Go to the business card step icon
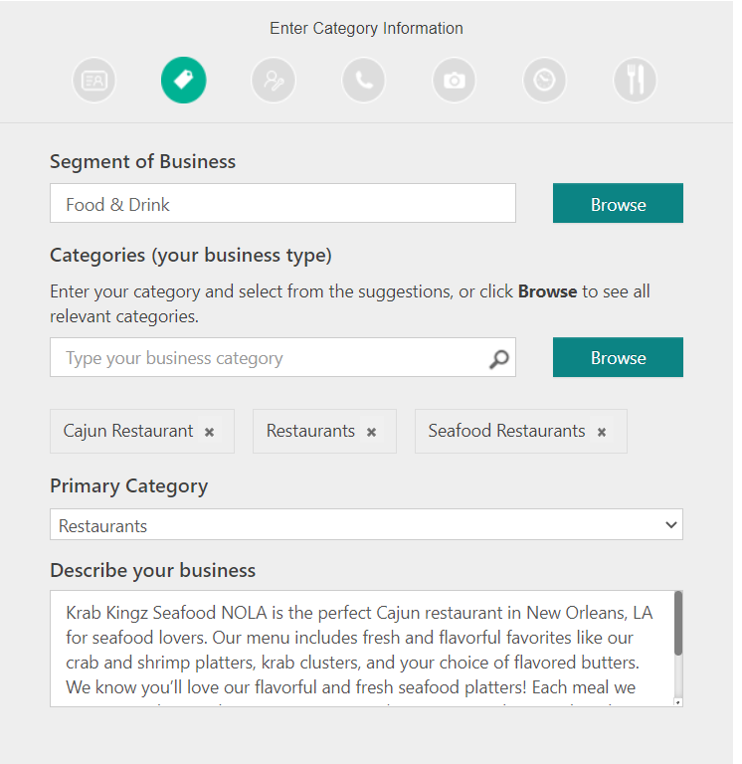 click(x=94, y=80)
